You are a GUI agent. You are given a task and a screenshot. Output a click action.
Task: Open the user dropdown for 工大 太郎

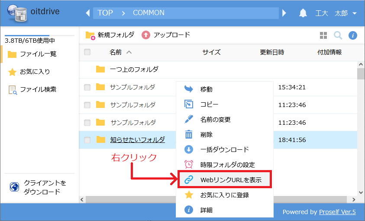(x=354, y=13)
